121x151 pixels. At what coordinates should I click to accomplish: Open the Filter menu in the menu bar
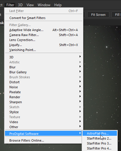(x=10, y=5)
